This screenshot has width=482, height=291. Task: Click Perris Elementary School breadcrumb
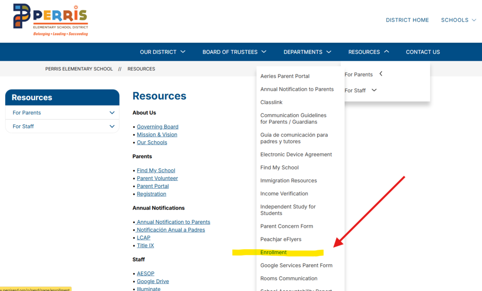(x=79, y=69)
